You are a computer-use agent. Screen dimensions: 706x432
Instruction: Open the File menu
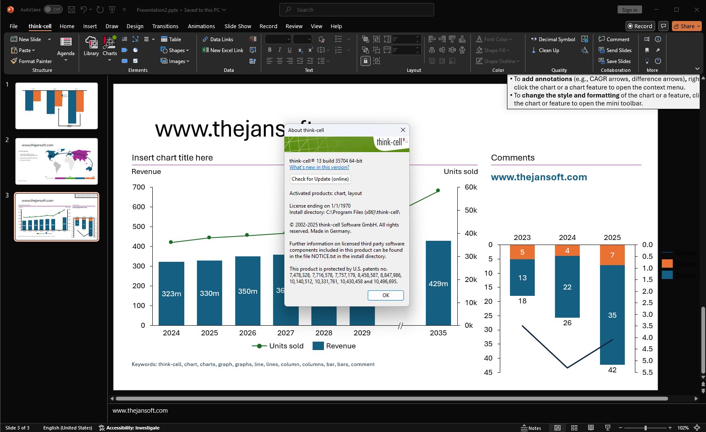point(13,26)
